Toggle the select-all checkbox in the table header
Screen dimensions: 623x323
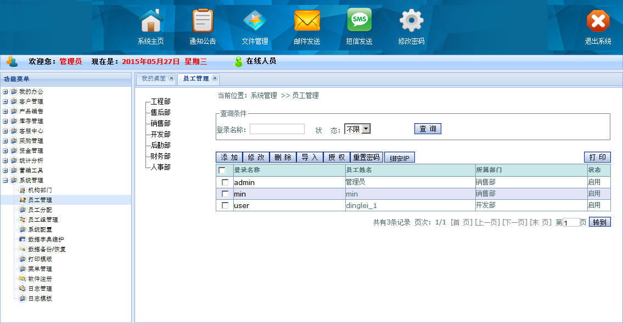[222, 170]
